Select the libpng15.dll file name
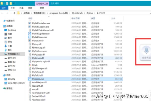The height and width of the screenshot is (101, 151). click(37, 86)
